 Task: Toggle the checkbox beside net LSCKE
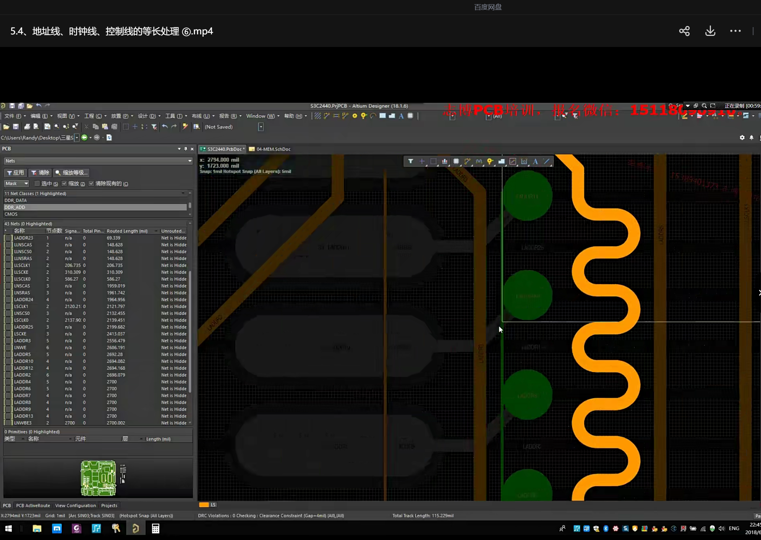(8, 334)
